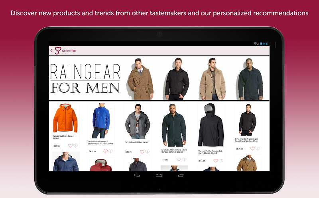Open the red hooded jacket in the second row

pos(101,165)
